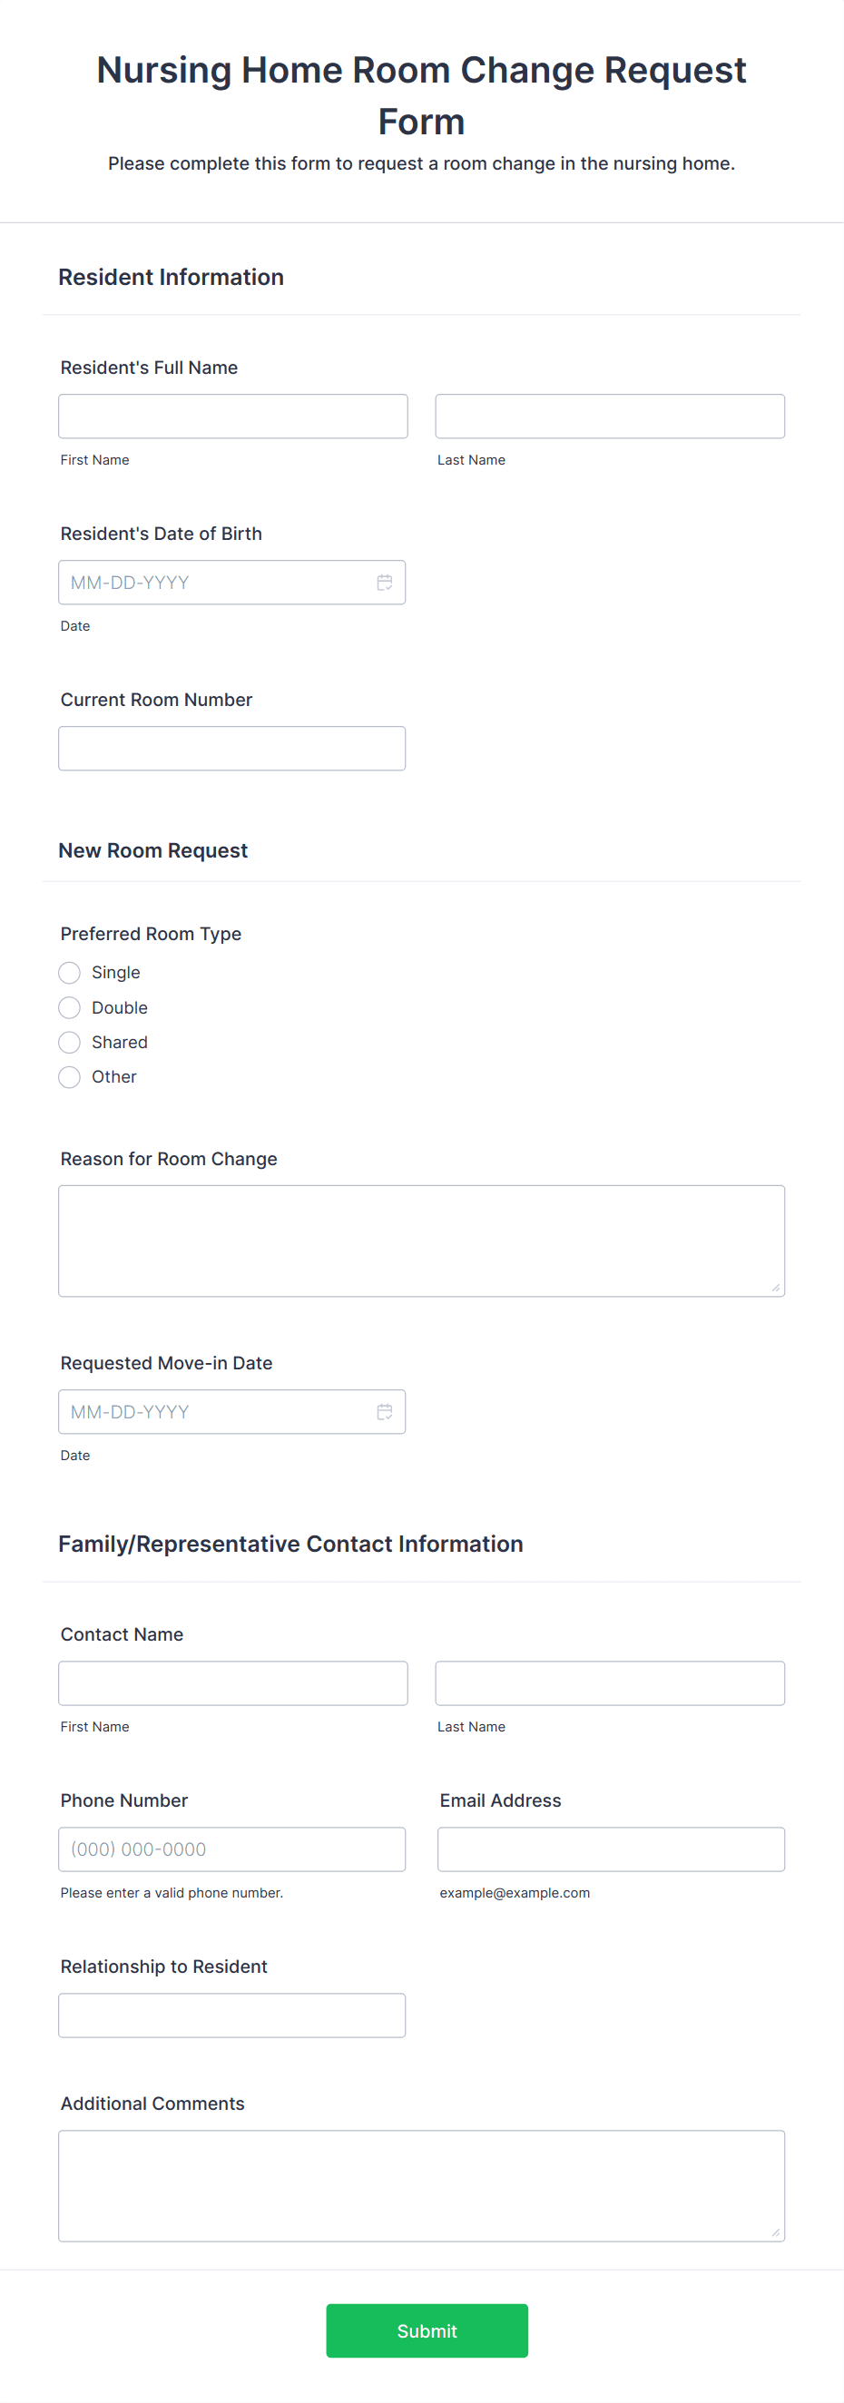Click the Email Address input
The height and width of the screenshot is (2403, 844).
pyautogui.click(x=611, y=1849)
